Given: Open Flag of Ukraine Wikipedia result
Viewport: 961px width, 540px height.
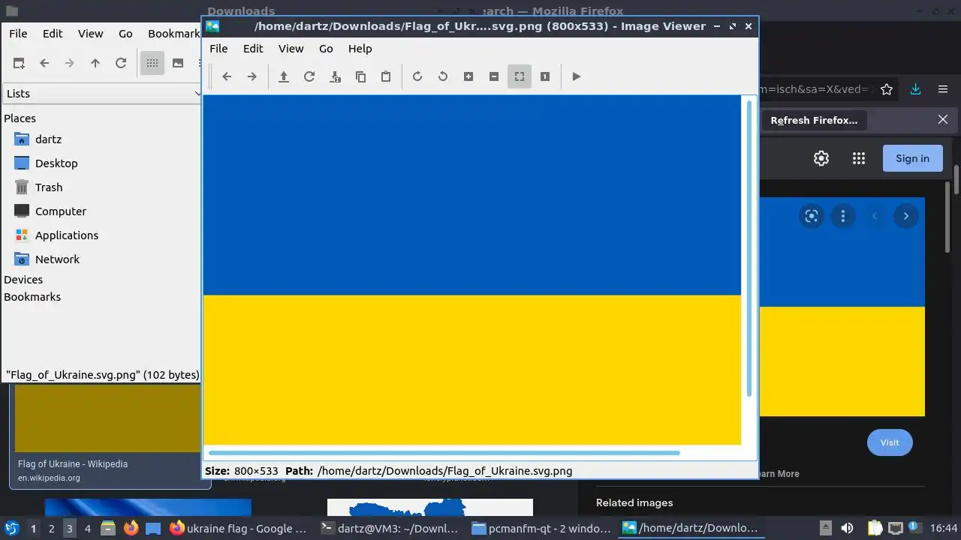Looking at the screenshot, I should pyautogui.click(x=73, y=463).
